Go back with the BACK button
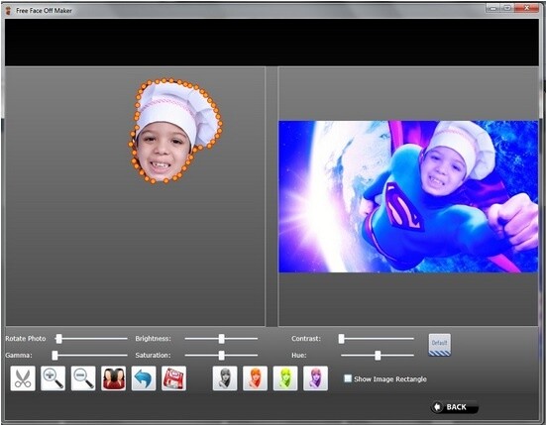This screenshot has height=425, width=546. point(455,407)
